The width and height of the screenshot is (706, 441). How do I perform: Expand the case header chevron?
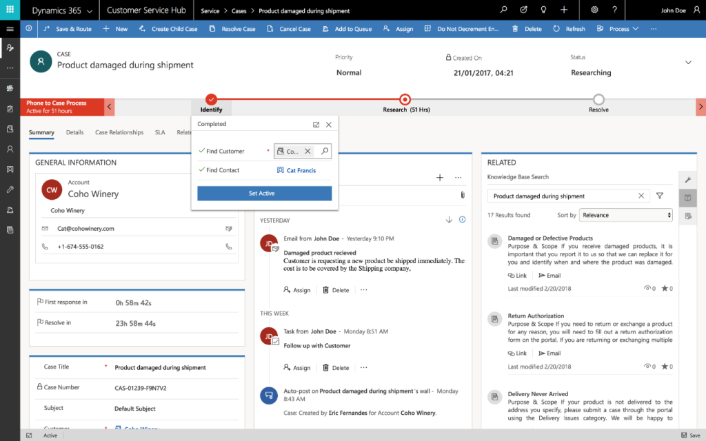(688, 63)
